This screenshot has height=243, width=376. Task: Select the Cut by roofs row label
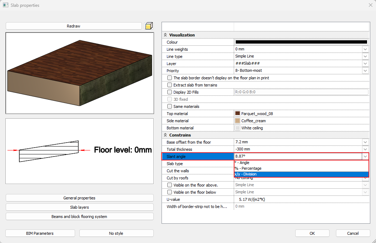click(x=177, y=178)
